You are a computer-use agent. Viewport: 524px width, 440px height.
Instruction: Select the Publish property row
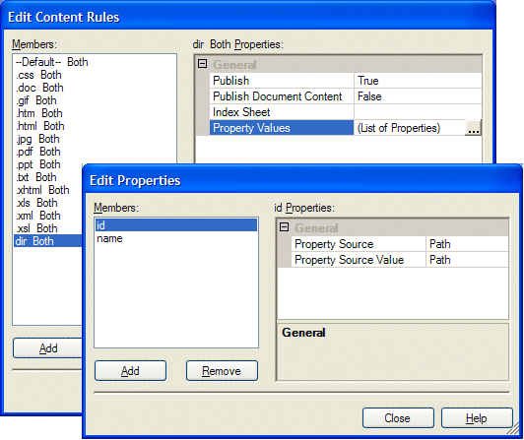point(346,81)
